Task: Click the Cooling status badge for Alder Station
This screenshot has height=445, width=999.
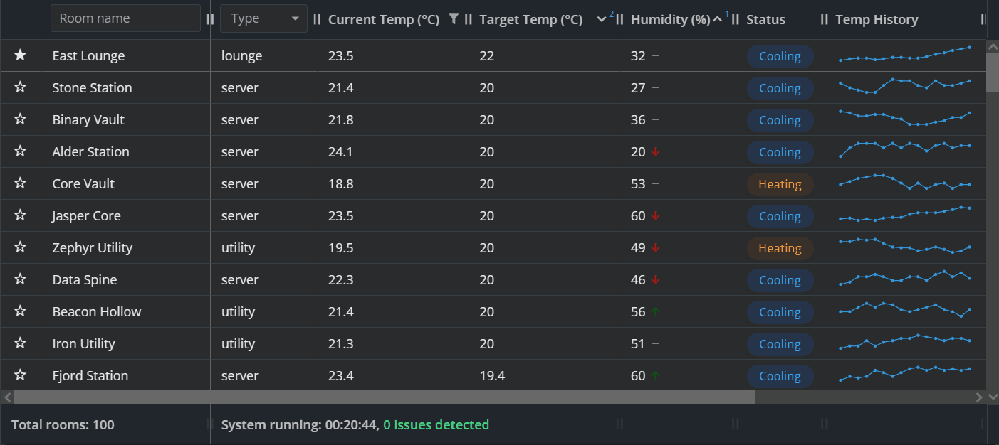Action: [x=780, y=152]
